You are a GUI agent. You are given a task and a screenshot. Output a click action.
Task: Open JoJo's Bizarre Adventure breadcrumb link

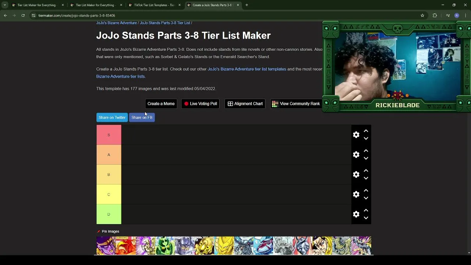pyautogui.click(x=116, y=23)
